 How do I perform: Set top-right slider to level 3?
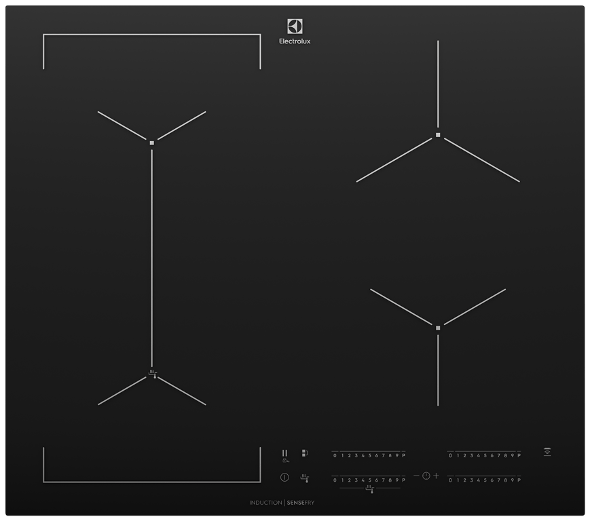coord(471,455)
